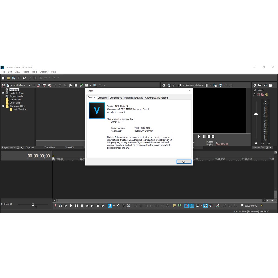Click Import Media in Project Media toolbar
This screenshot has width=278, height=278.
pos(17,85)
